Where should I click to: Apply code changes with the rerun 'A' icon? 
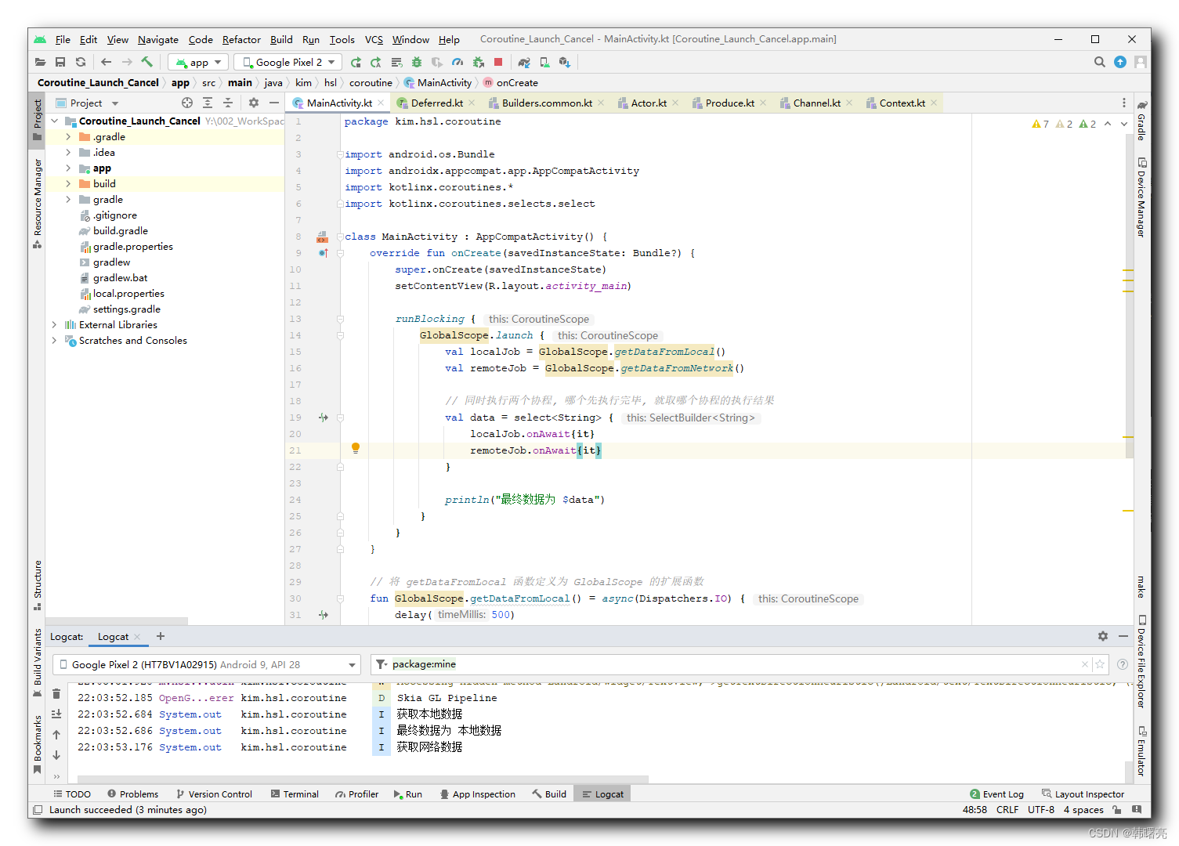(376, 62)
